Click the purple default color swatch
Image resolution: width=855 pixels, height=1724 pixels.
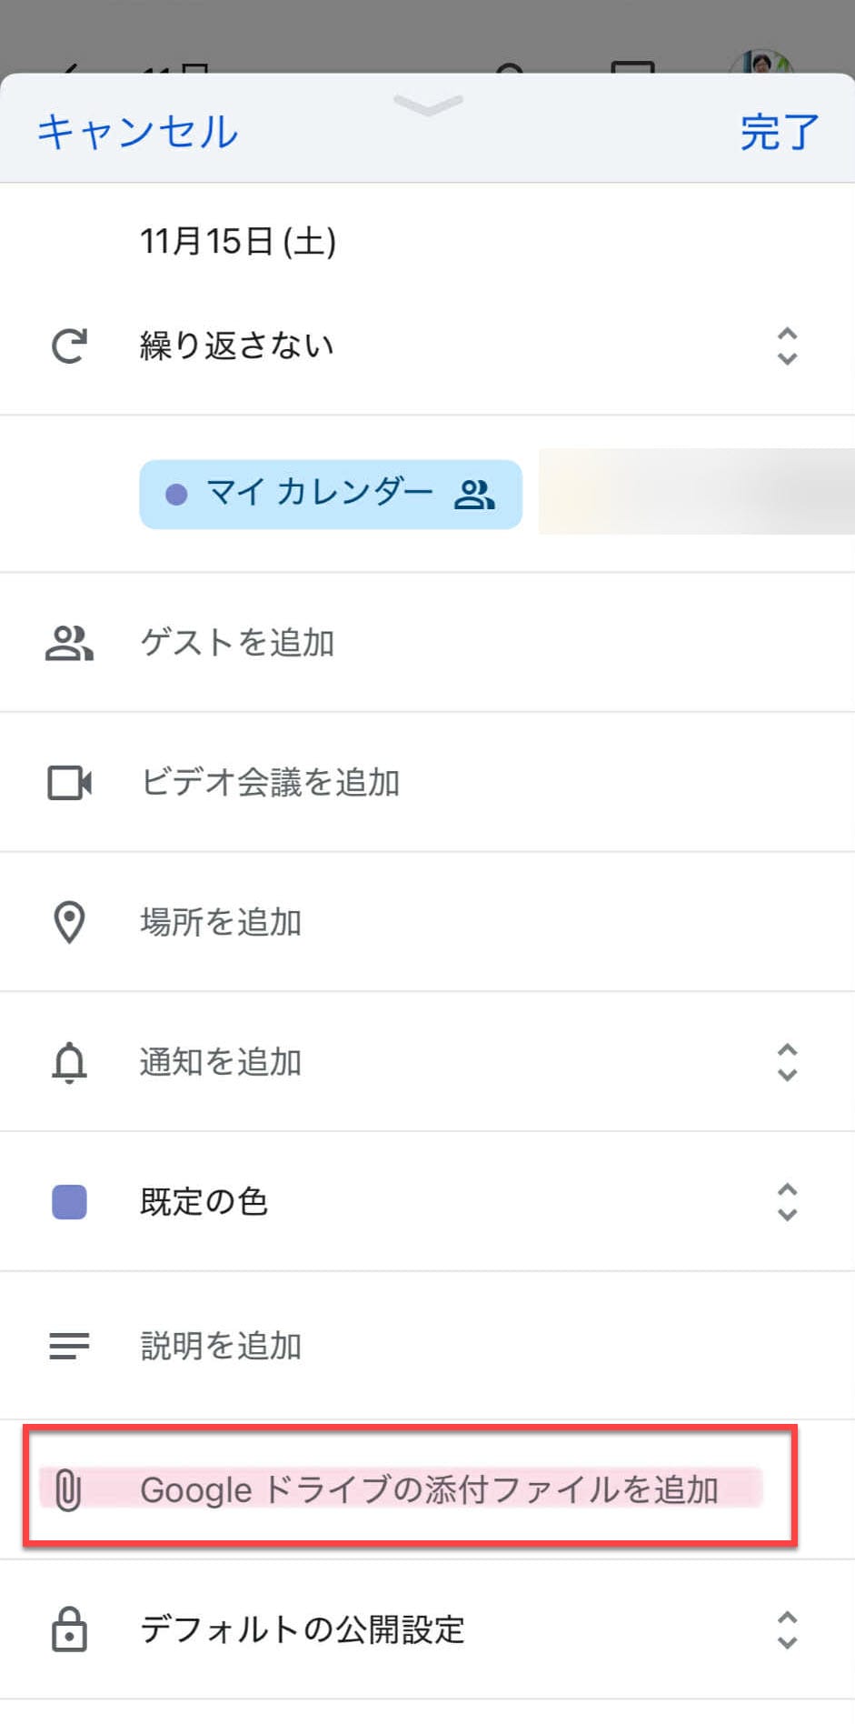(x=69, y=1202)
